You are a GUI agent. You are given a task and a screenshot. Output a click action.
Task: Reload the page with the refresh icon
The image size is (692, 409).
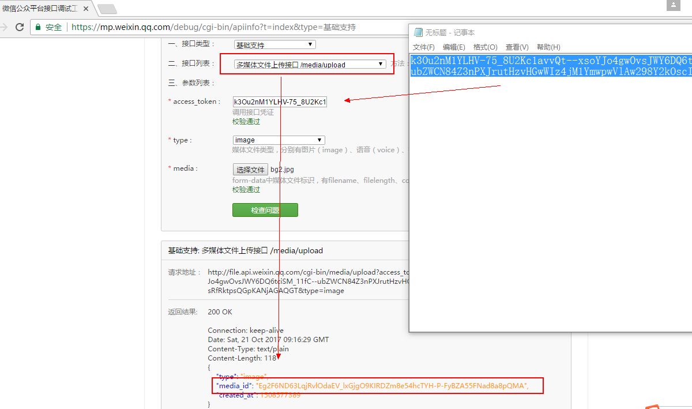(20, 27)
